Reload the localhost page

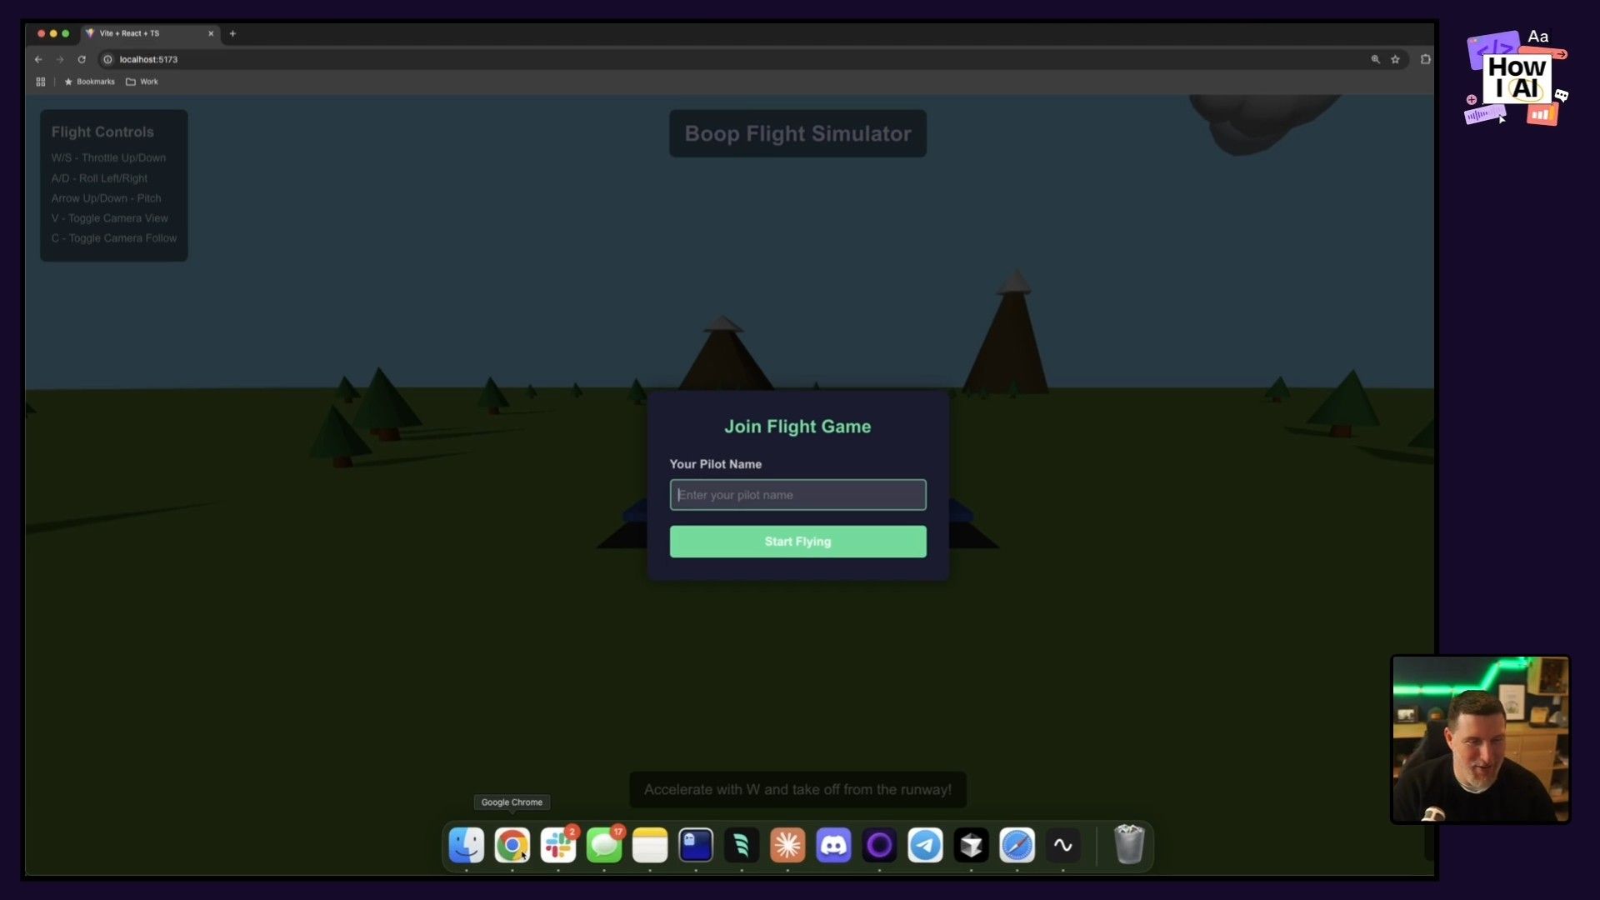[82, 59]
